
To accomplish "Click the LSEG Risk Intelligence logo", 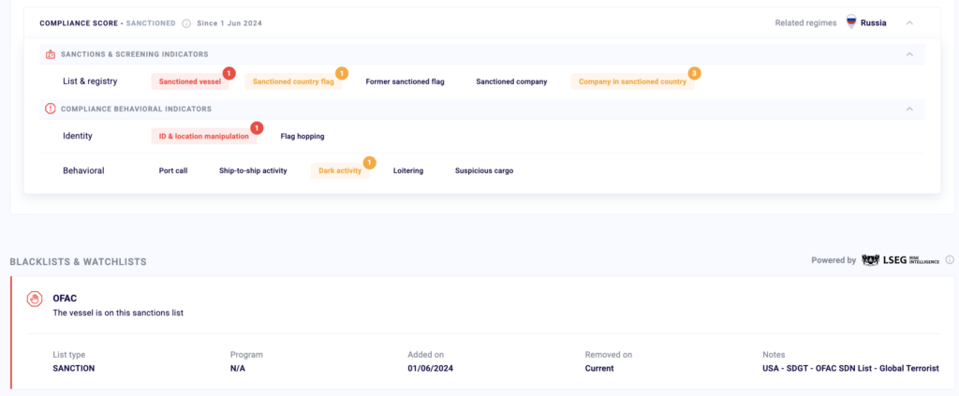I will pyautogui.click(x=900, y=260).
